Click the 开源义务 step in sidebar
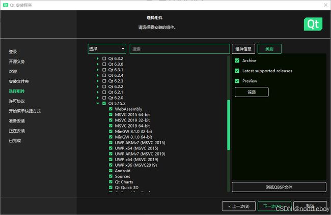 [17, 62]
